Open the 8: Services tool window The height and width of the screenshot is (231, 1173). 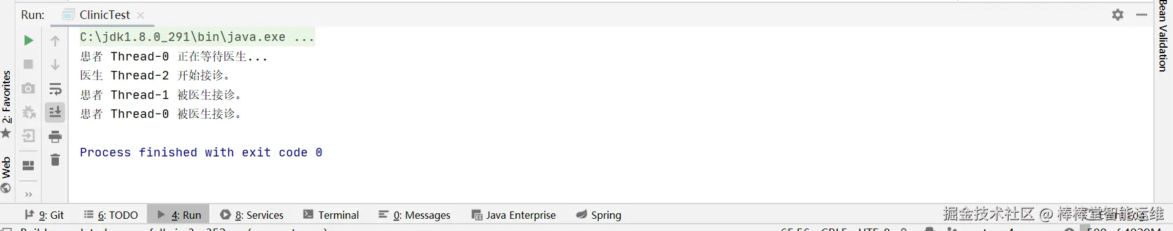252,215
